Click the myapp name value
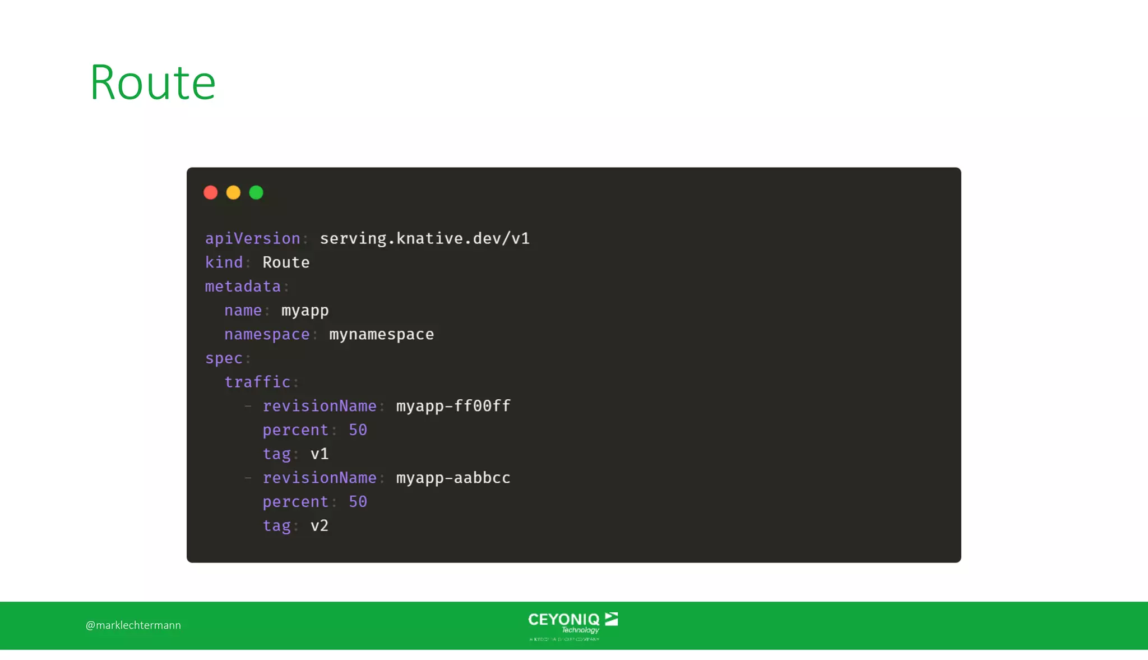Screen dimensions: 1148x660 (x=305, y=311)
